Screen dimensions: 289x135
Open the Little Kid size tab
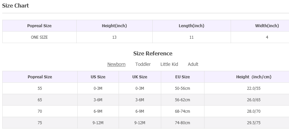169,64
